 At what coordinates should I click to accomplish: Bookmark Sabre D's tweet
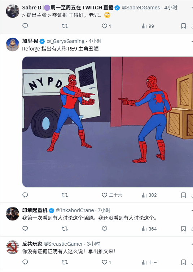[184, 26]
